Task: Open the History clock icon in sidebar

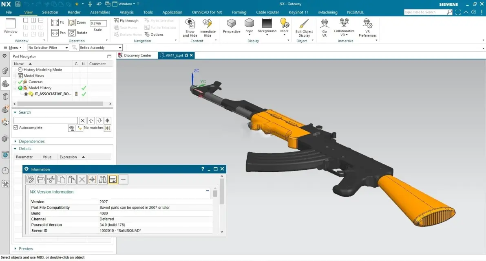Action: pos(5,171)
